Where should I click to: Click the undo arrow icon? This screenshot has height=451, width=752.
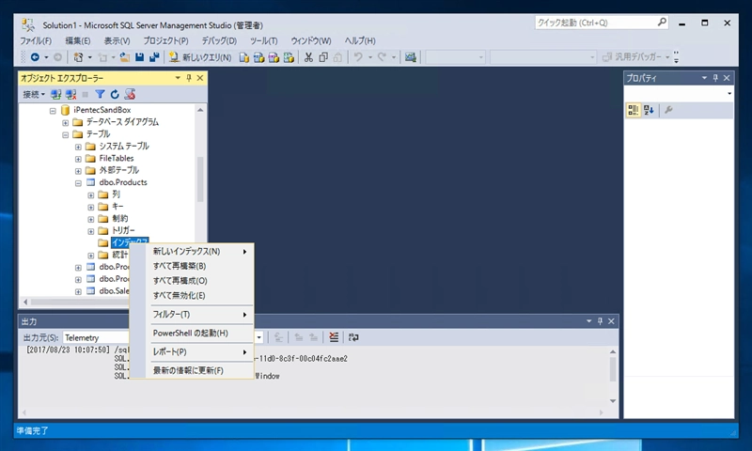[x=358, y=57]
